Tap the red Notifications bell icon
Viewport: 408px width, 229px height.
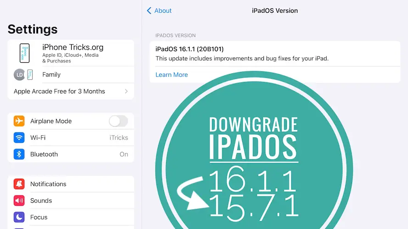click(x=19, y=184)
